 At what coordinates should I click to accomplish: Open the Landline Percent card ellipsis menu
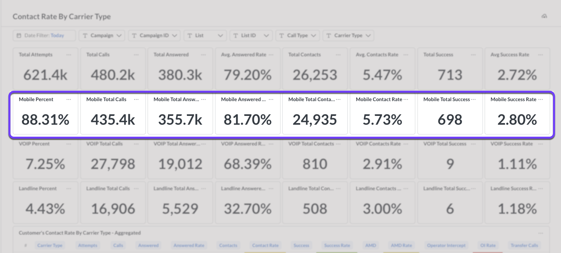coord(69,189)
